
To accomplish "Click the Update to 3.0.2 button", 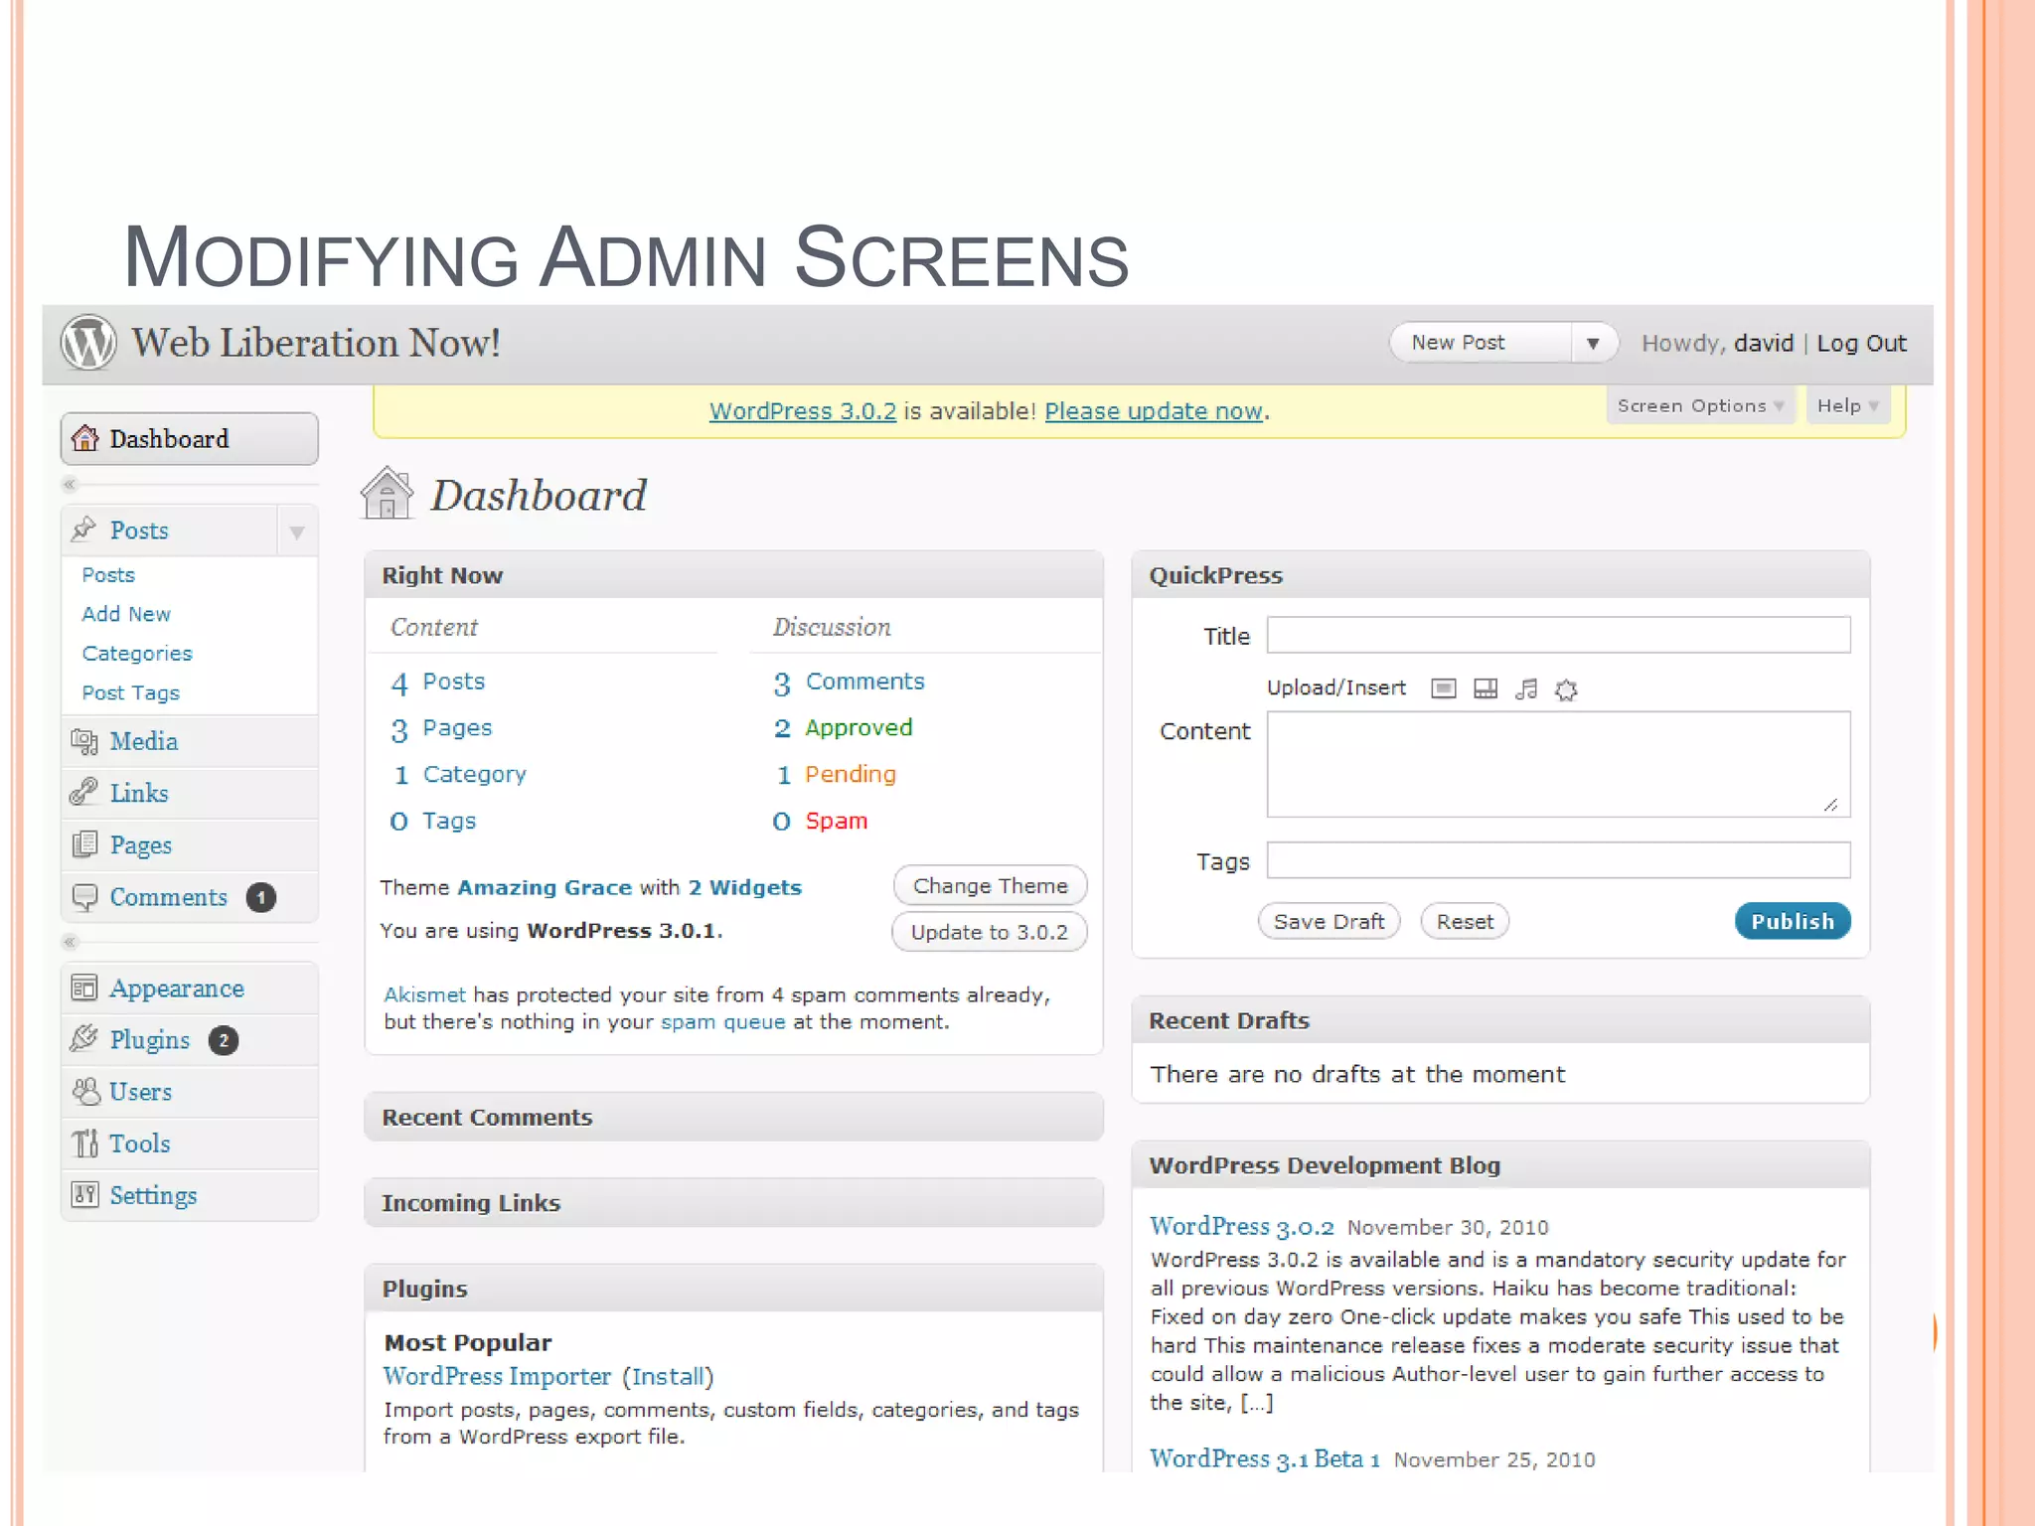I will pos(990,932).
